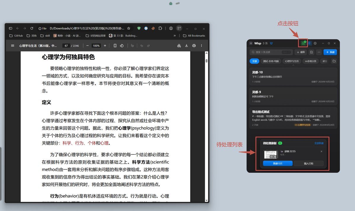Click the blue share extension icon

(146, 29)
